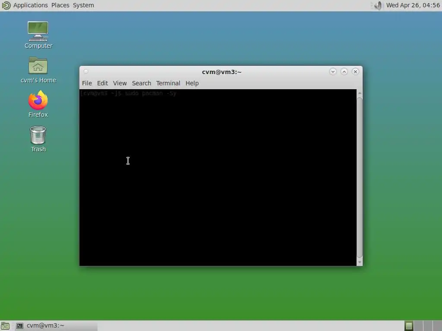Open the Terminal menu in menubar
This screenshot has width=442, height=331.
pos(168,83)
